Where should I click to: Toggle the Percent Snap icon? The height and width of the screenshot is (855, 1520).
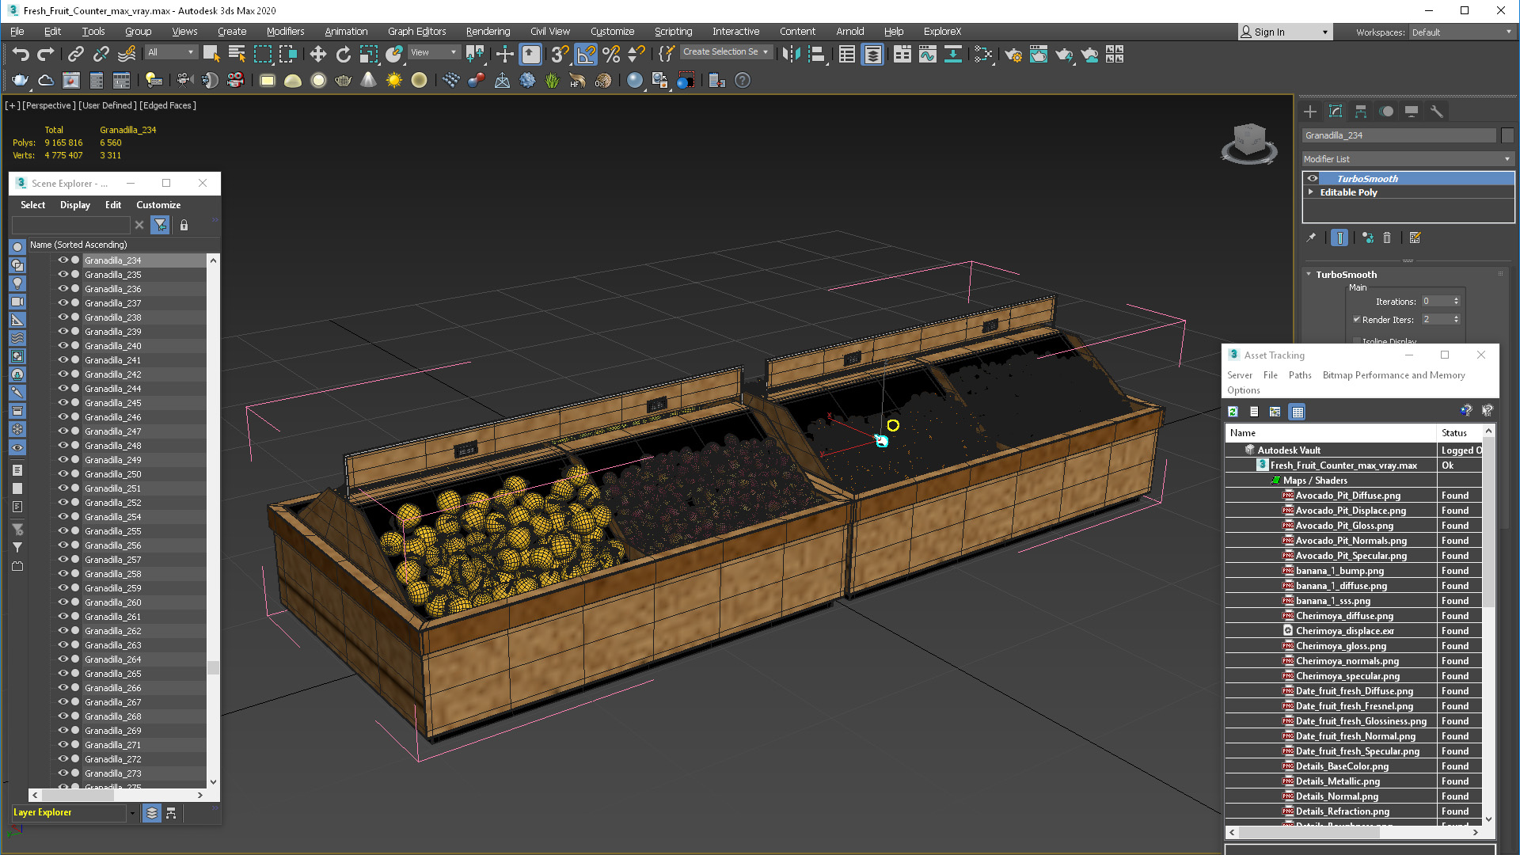pyautogui.click(x=611, y=54)
